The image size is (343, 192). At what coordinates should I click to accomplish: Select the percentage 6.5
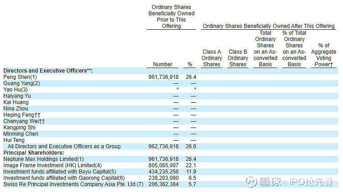[x=192, y=178]
